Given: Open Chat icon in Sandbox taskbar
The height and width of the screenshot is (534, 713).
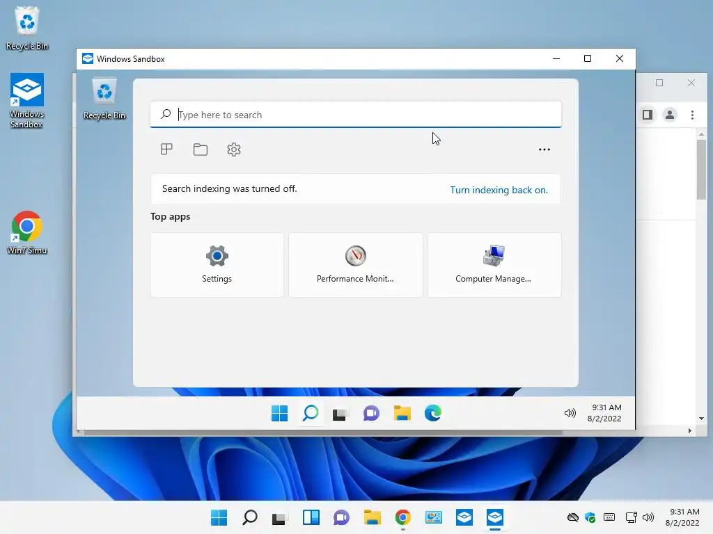Looking at the screenshot, I should click(x=371, y=413).
